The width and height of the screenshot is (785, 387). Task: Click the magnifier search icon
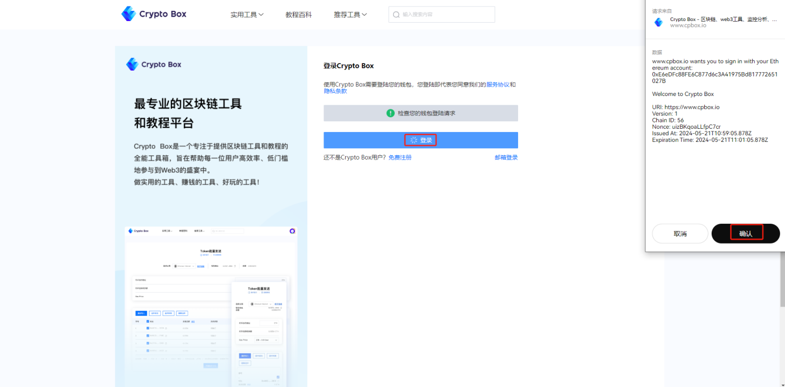(396, 15)
